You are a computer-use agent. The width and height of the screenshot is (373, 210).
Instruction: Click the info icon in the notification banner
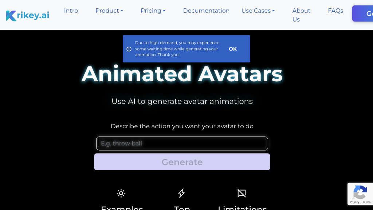(129, 49)
